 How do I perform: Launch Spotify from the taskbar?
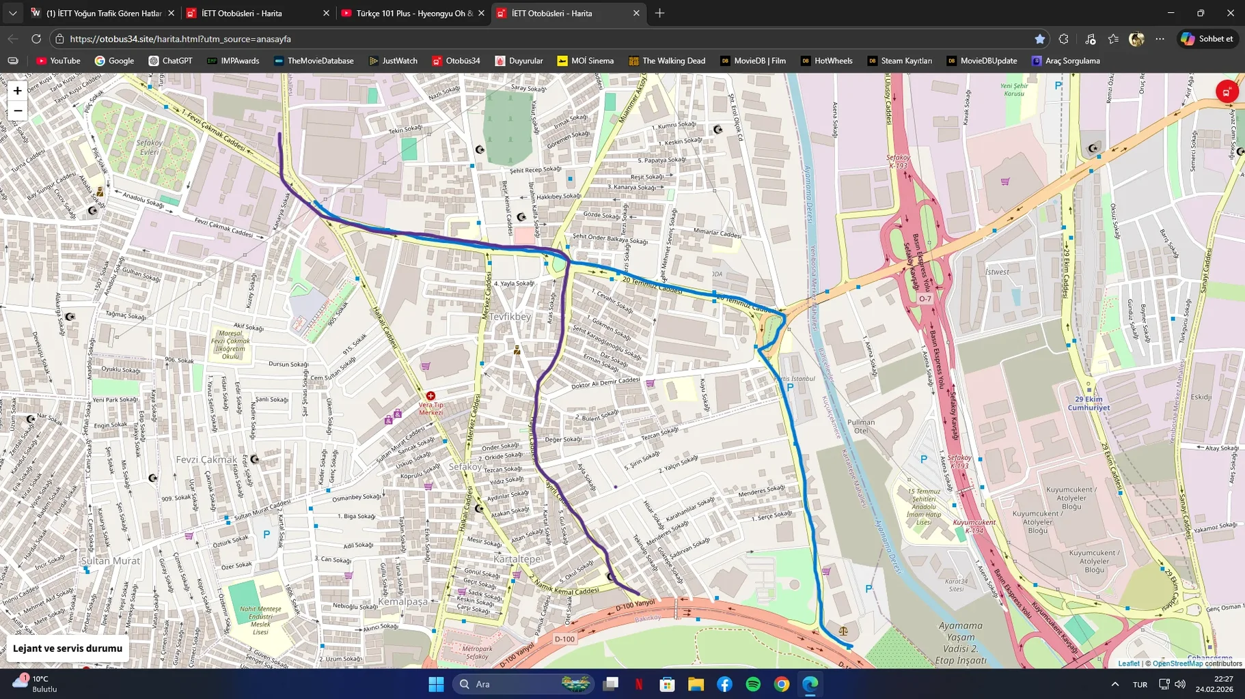753,683
